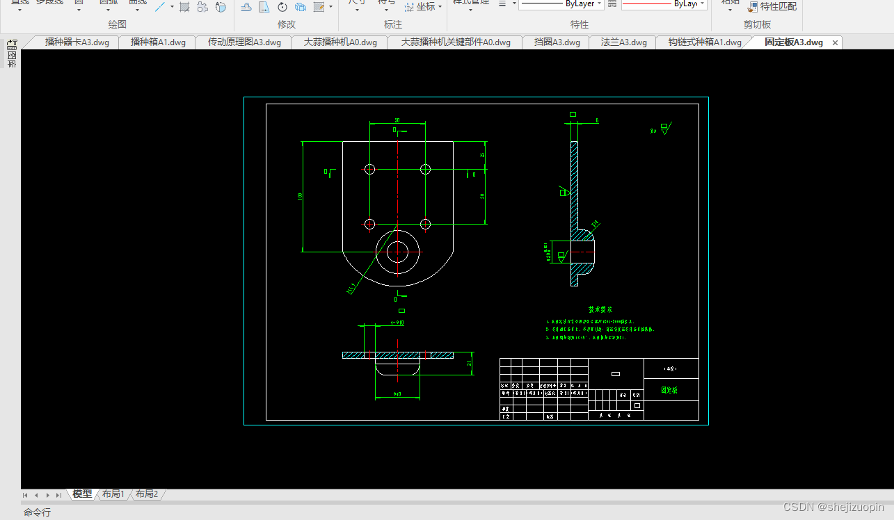Screen dimensions: 894x520
Task: Click the 技术要求 heading in the drawing
Action: pos(600,309)
